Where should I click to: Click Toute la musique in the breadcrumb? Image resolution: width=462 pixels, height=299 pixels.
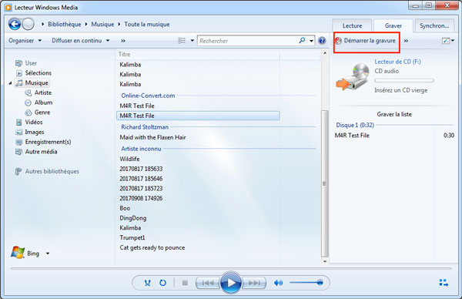pyautogui.click(x=147, y=24)
